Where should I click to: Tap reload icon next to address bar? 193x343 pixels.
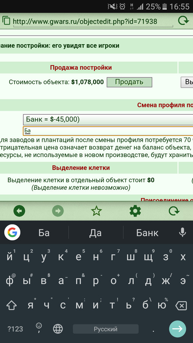[x=183, y=21]
